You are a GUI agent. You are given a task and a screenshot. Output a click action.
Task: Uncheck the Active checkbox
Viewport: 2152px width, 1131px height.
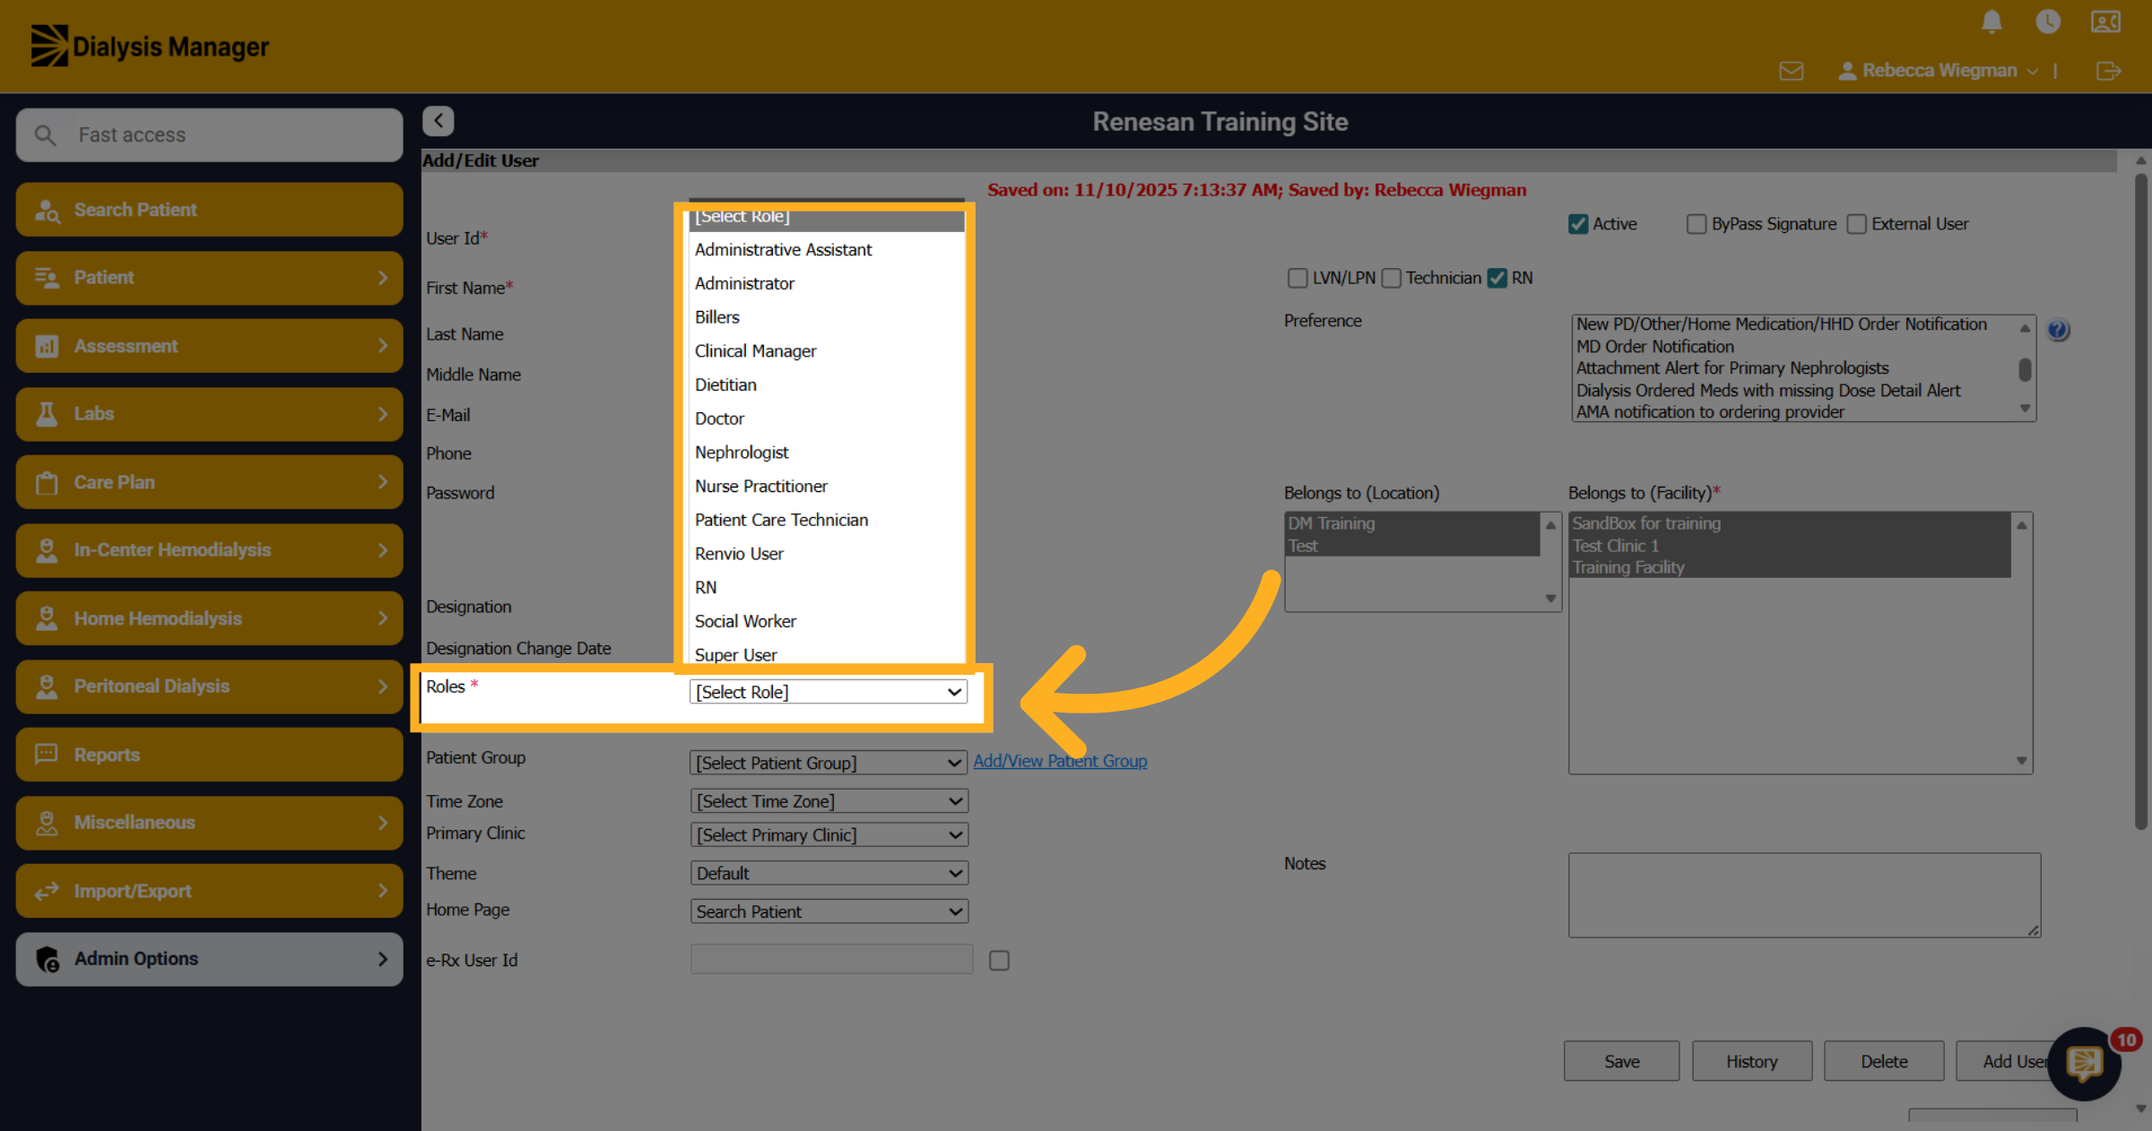click(x=1577, y=224)
